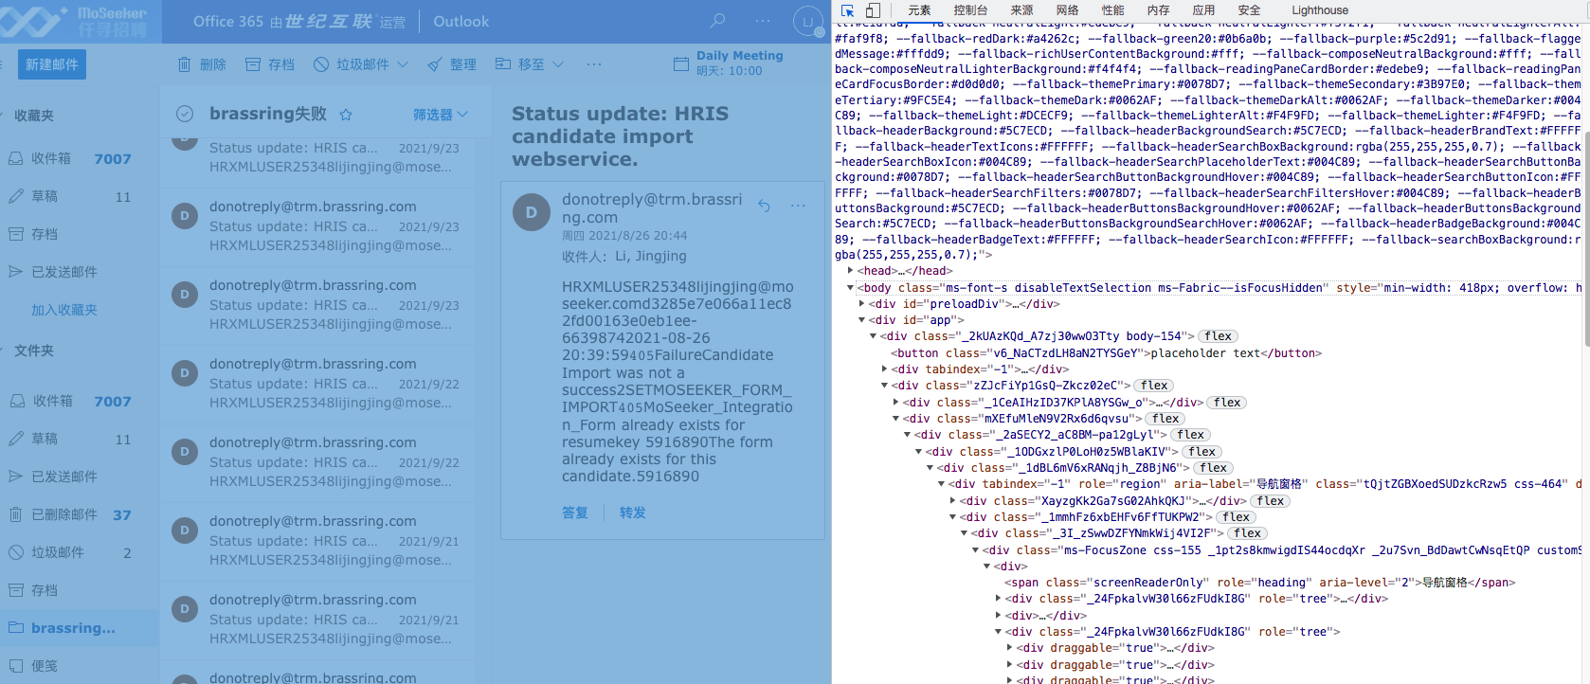Open the 筛选器 filter dropdown

coord(441,115)
